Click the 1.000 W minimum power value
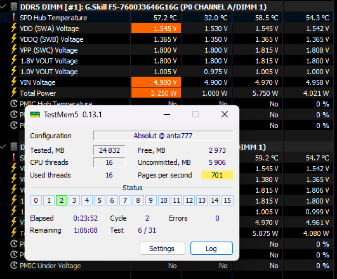337x279 pixels. click(x=215, y=93)
